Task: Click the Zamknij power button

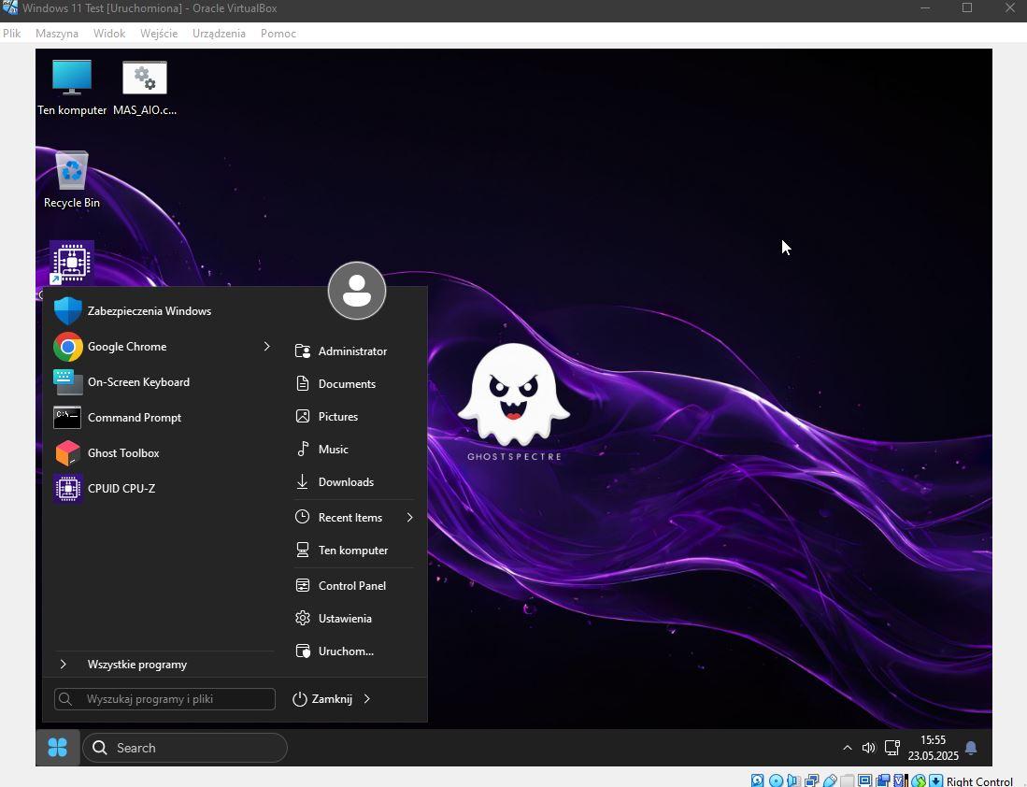Action: click(322, 699)
